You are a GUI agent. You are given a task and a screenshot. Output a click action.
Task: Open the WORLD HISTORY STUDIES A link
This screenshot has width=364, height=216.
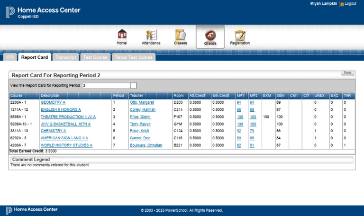point(66,145)
